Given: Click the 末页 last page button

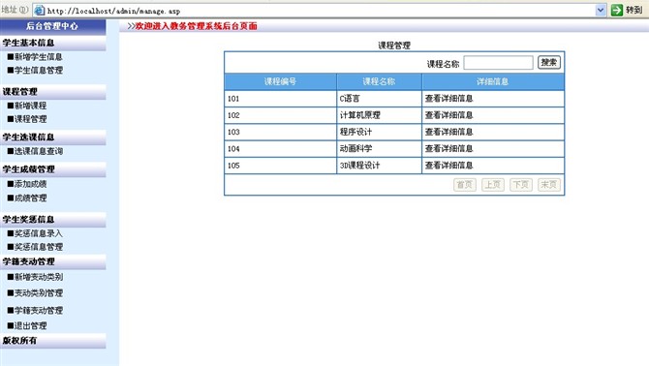Looking at the screenshot, I should (x=549, y=184).
